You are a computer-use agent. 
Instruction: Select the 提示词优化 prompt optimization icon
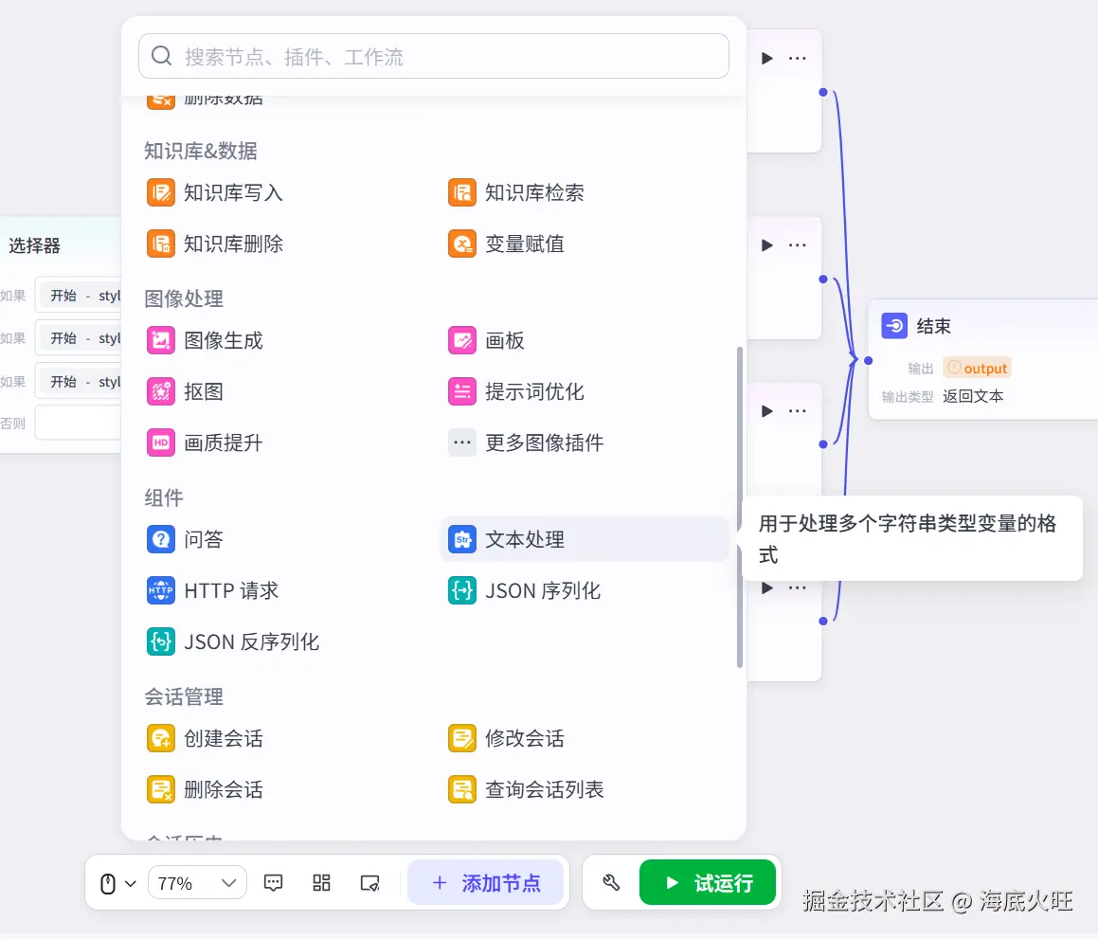(461, 391)
